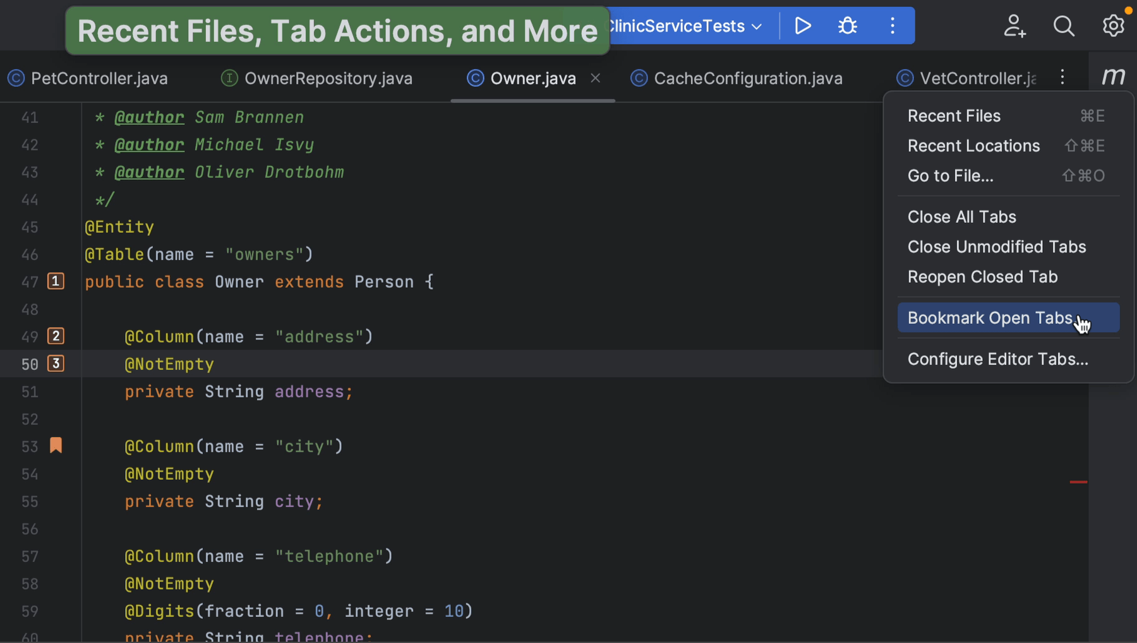The width and height of the screenshot is (1137, 643).
Task: Open the run toolbar's more actions menu
Action: (892, 26)
